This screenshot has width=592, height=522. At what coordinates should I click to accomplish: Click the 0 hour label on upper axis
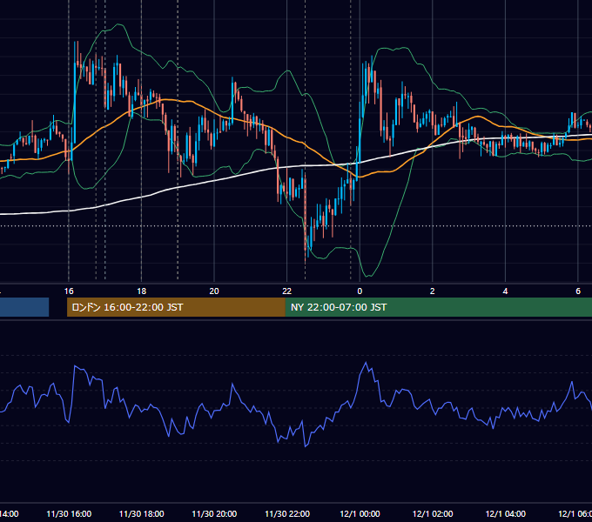coord(360,291)
